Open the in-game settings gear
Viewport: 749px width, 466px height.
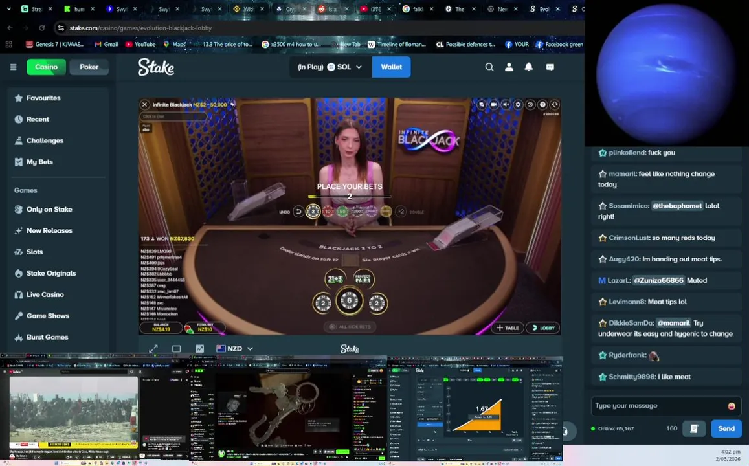(x=518, y=105)
